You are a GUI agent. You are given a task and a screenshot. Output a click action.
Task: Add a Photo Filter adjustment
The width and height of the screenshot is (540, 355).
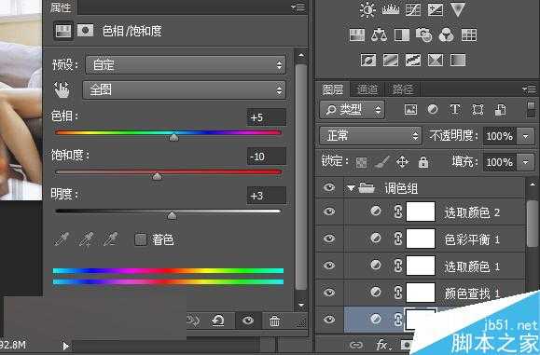point(424,34)
